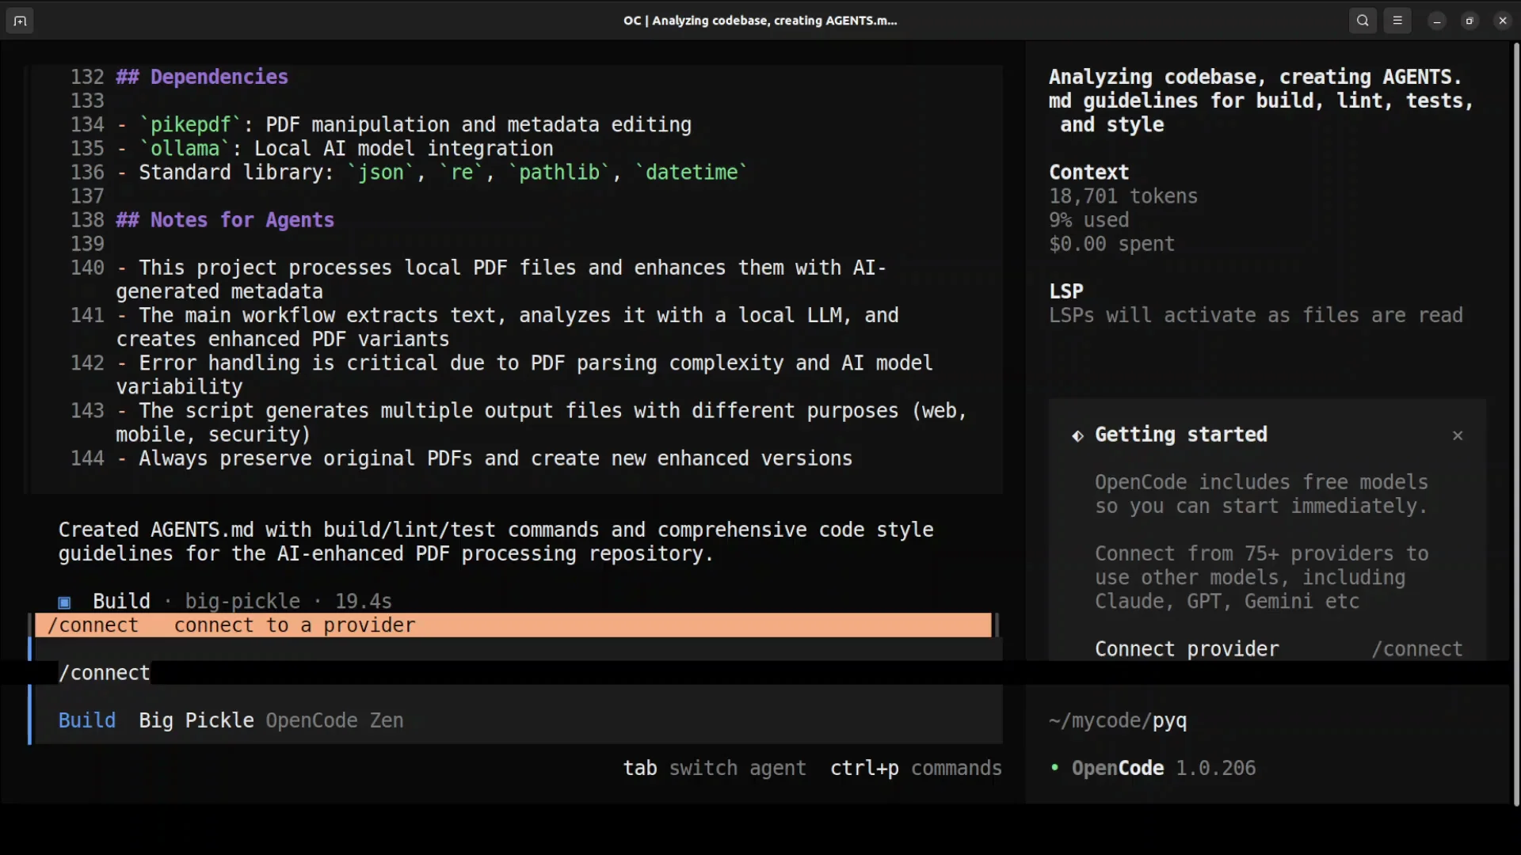Click the LSP section heading
Screen dimensions: 1521x855
click(x=1065, y=291)
